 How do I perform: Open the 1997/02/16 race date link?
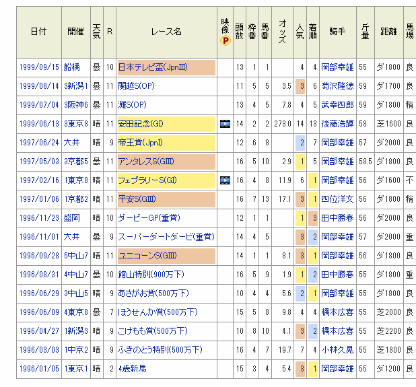(38, 180)
